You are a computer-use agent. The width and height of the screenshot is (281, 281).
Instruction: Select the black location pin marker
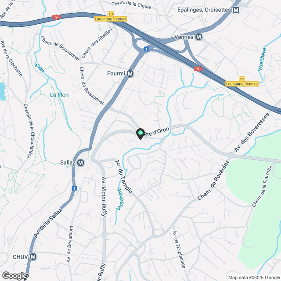tap(140, 134)
